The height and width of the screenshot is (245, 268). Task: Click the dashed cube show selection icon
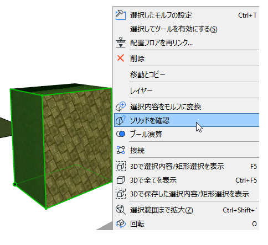121,166
